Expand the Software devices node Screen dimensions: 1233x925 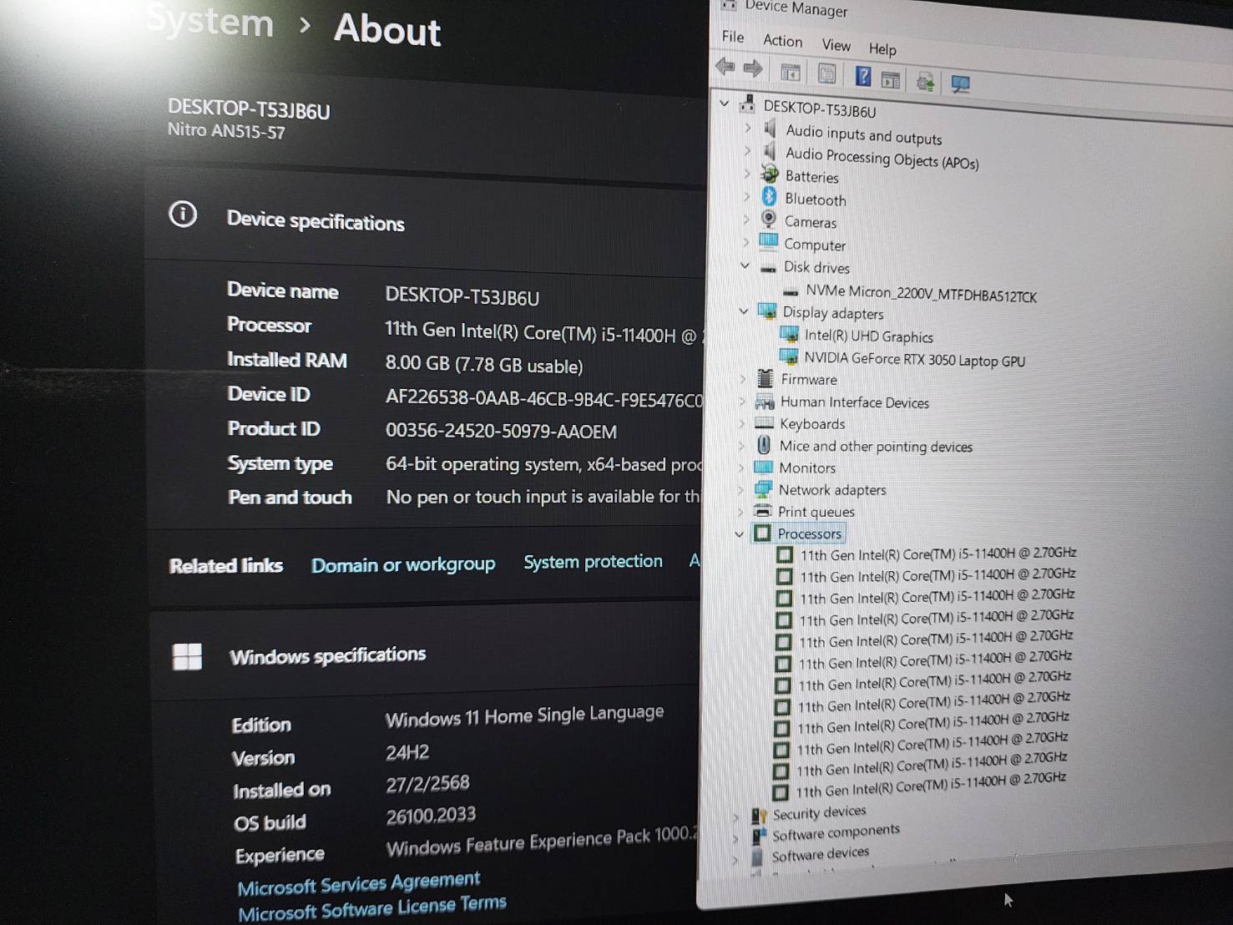pyautogui.click(x=735, y=859)
